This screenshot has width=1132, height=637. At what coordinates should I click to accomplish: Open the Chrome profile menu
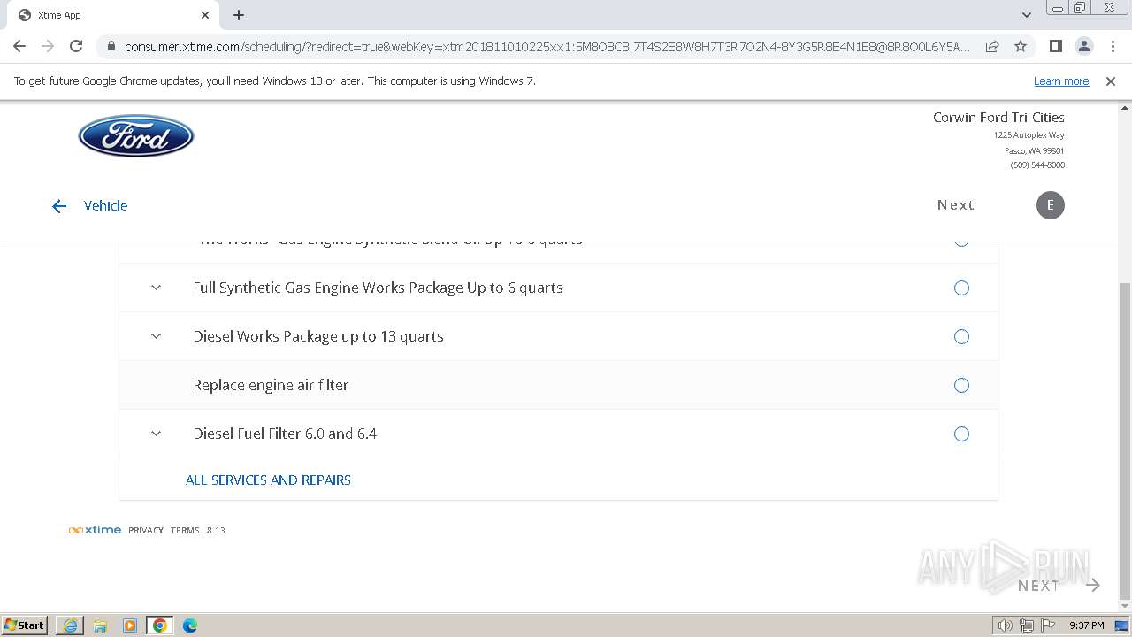1083,46
